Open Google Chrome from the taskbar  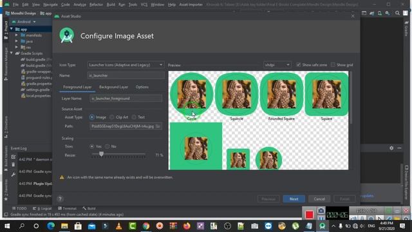[x=146, y=226]
